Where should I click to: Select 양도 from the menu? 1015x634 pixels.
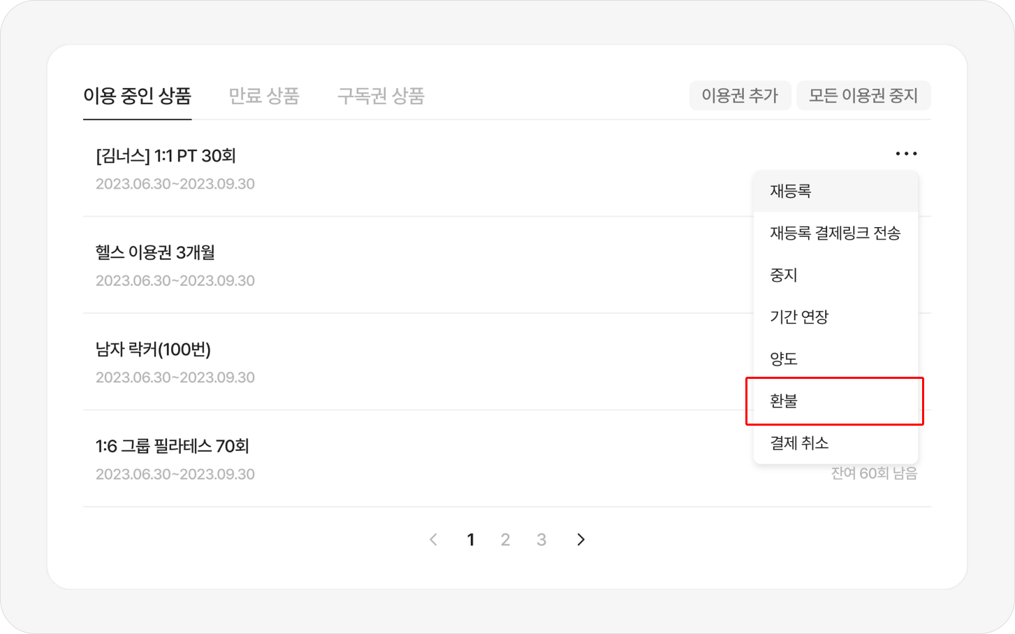[x=784, y=359]
